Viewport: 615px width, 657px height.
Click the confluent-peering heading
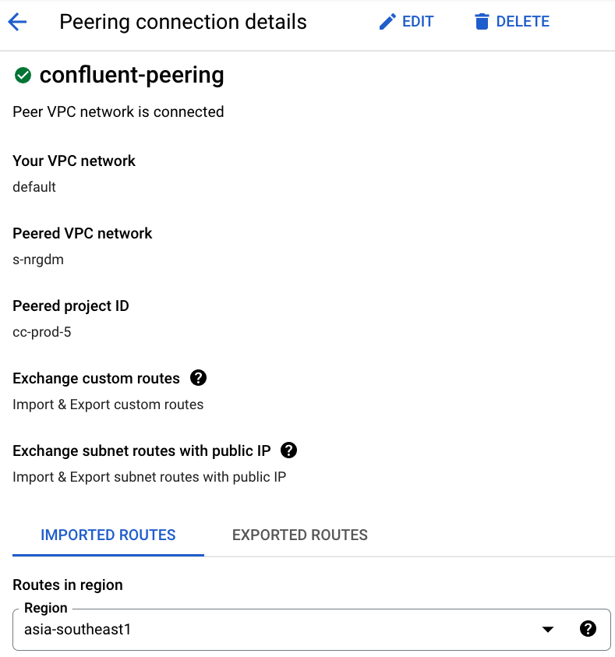click(x=132, y=75)
